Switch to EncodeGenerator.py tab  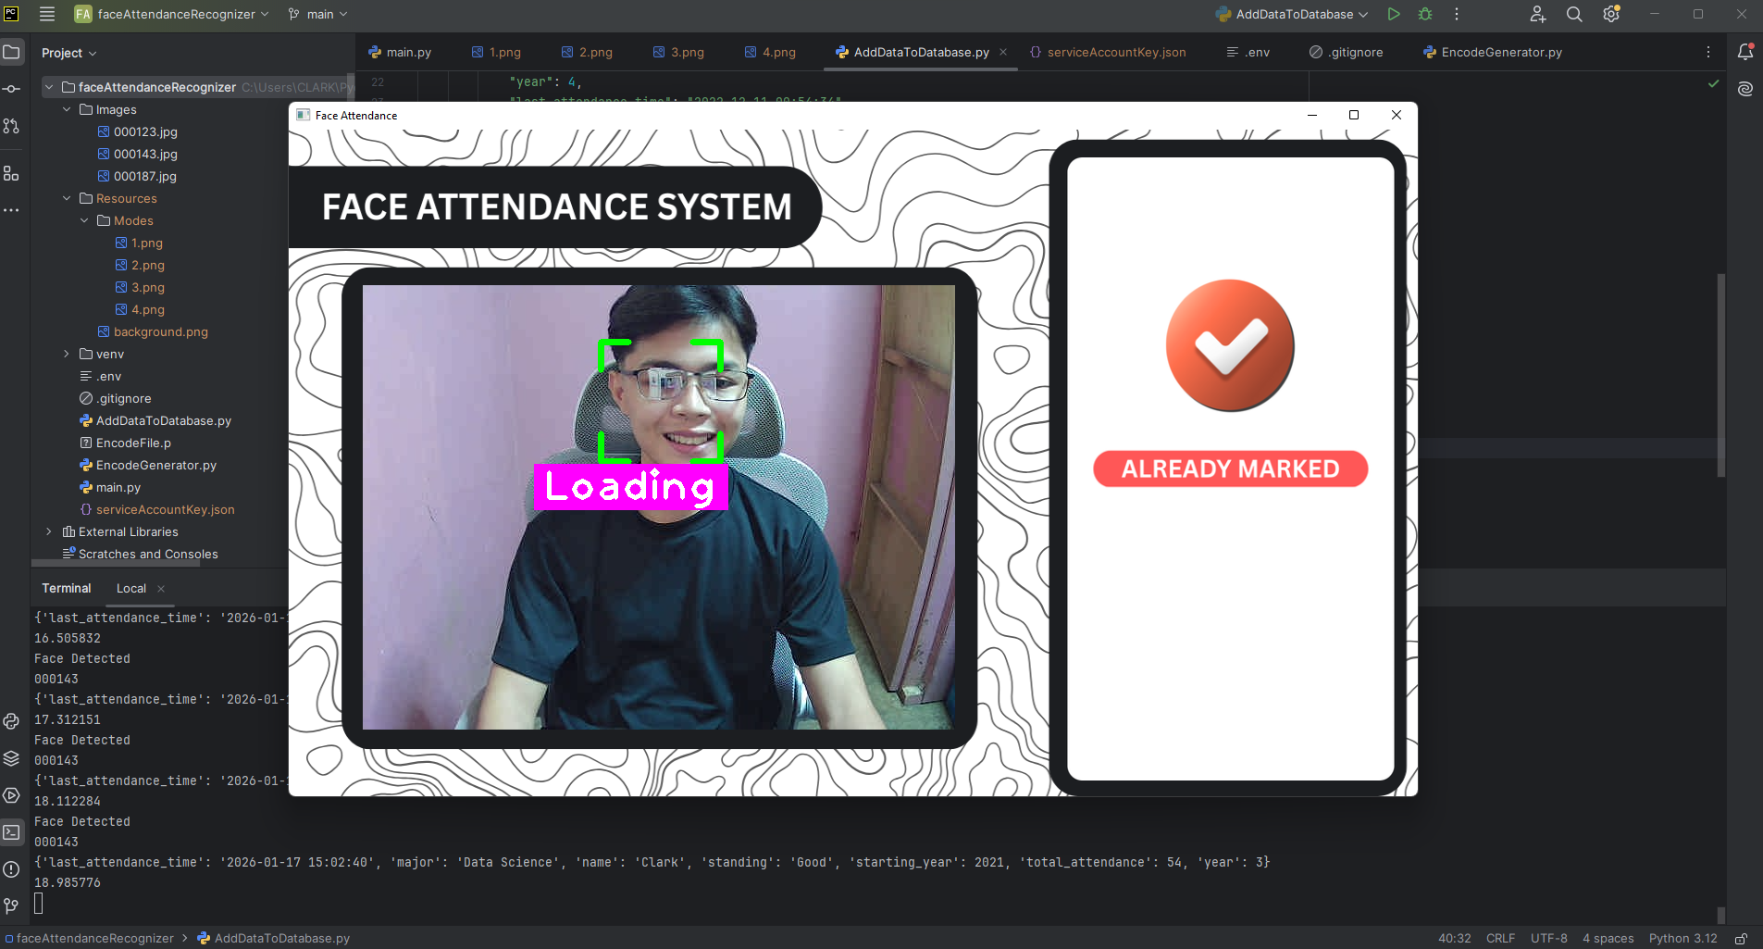pos(1493,52)
